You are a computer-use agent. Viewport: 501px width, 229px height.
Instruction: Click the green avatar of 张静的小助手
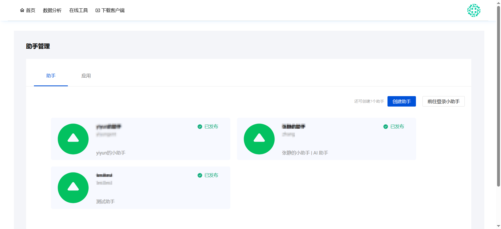point(259,139)
